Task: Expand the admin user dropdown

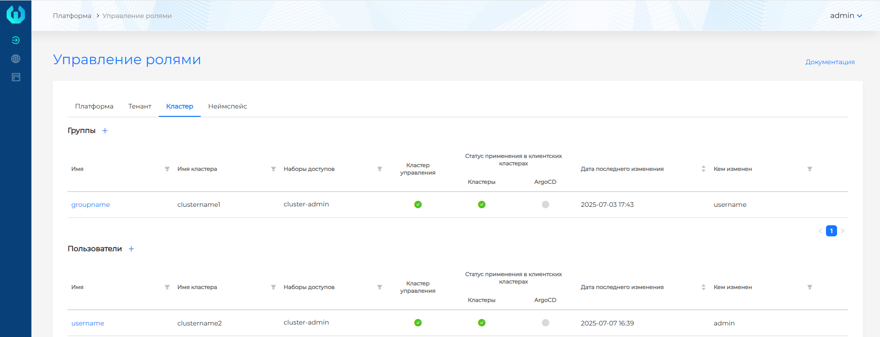Action: pyautogui.click(x=846, y=16)
